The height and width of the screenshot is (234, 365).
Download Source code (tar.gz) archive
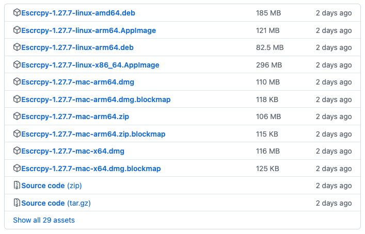point(56,203)
